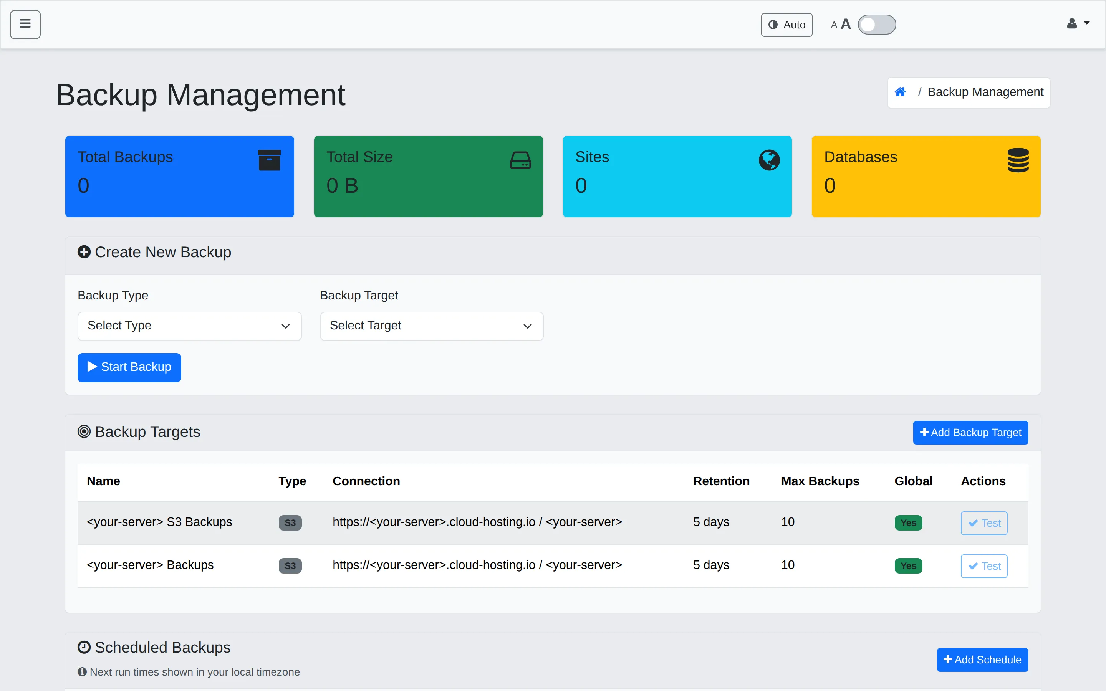Click '5 days' retention in <your-server> Backups row
Image resolution: width=1106 pixels, height=691 pixels.
[x=711, y=565]
